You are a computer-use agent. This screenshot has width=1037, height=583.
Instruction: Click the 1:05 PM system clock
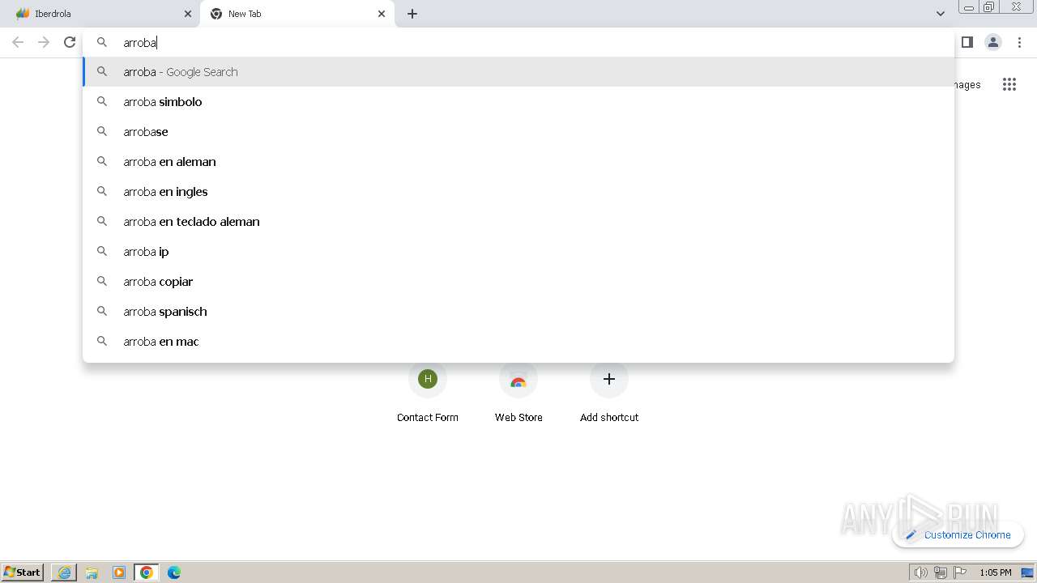click(x=995, y=572)
